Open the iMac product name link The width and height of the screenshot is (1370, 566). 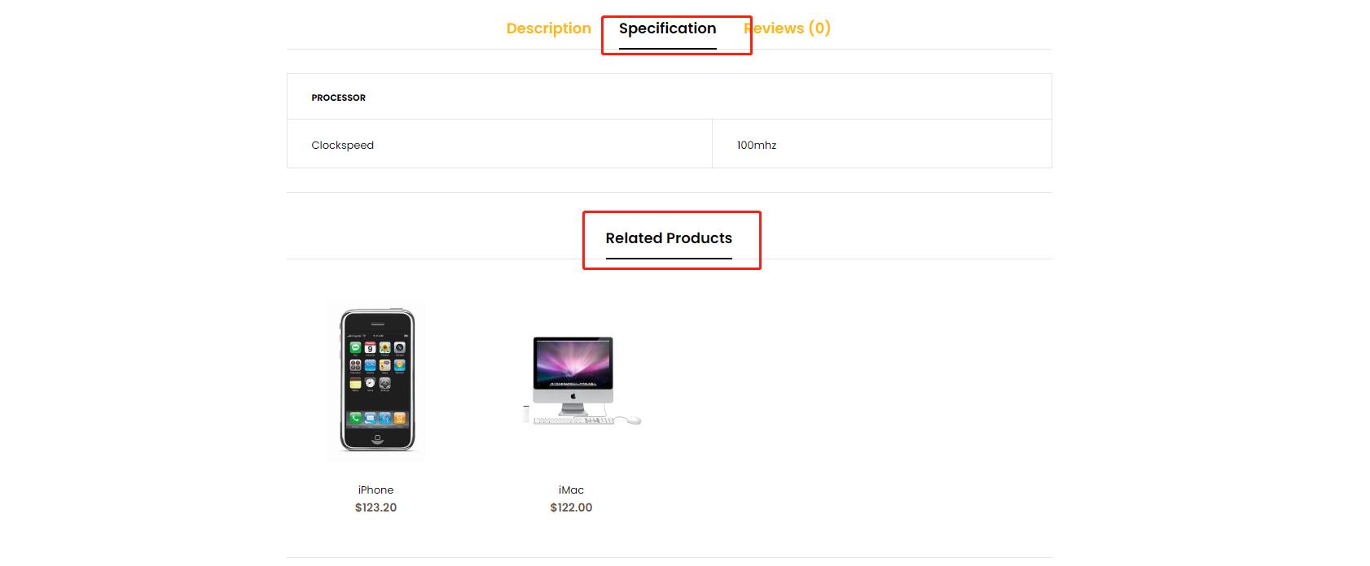pos(571,490)
